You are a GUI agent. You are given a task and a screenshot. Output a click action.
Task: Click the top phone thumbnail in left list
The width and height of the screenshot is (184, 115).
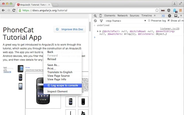point(20,69)
